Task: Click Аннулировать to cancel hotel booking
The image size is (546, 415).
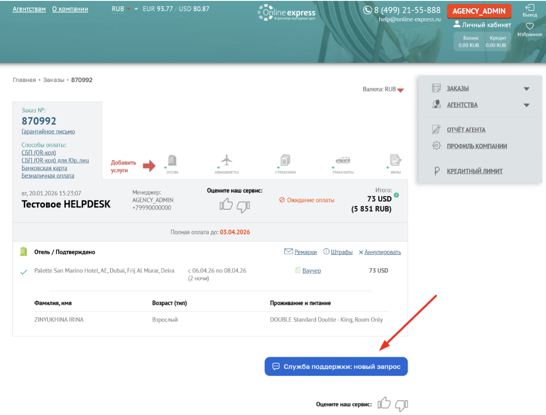Action: point(382,252)
